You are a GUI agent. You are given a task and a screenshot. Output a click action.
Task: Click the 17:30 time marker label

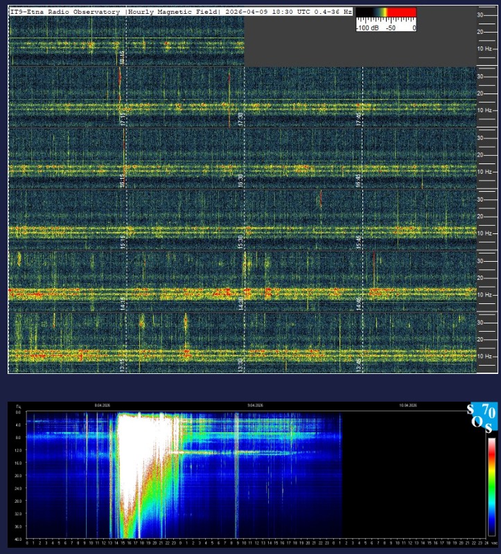click(240, 118)
